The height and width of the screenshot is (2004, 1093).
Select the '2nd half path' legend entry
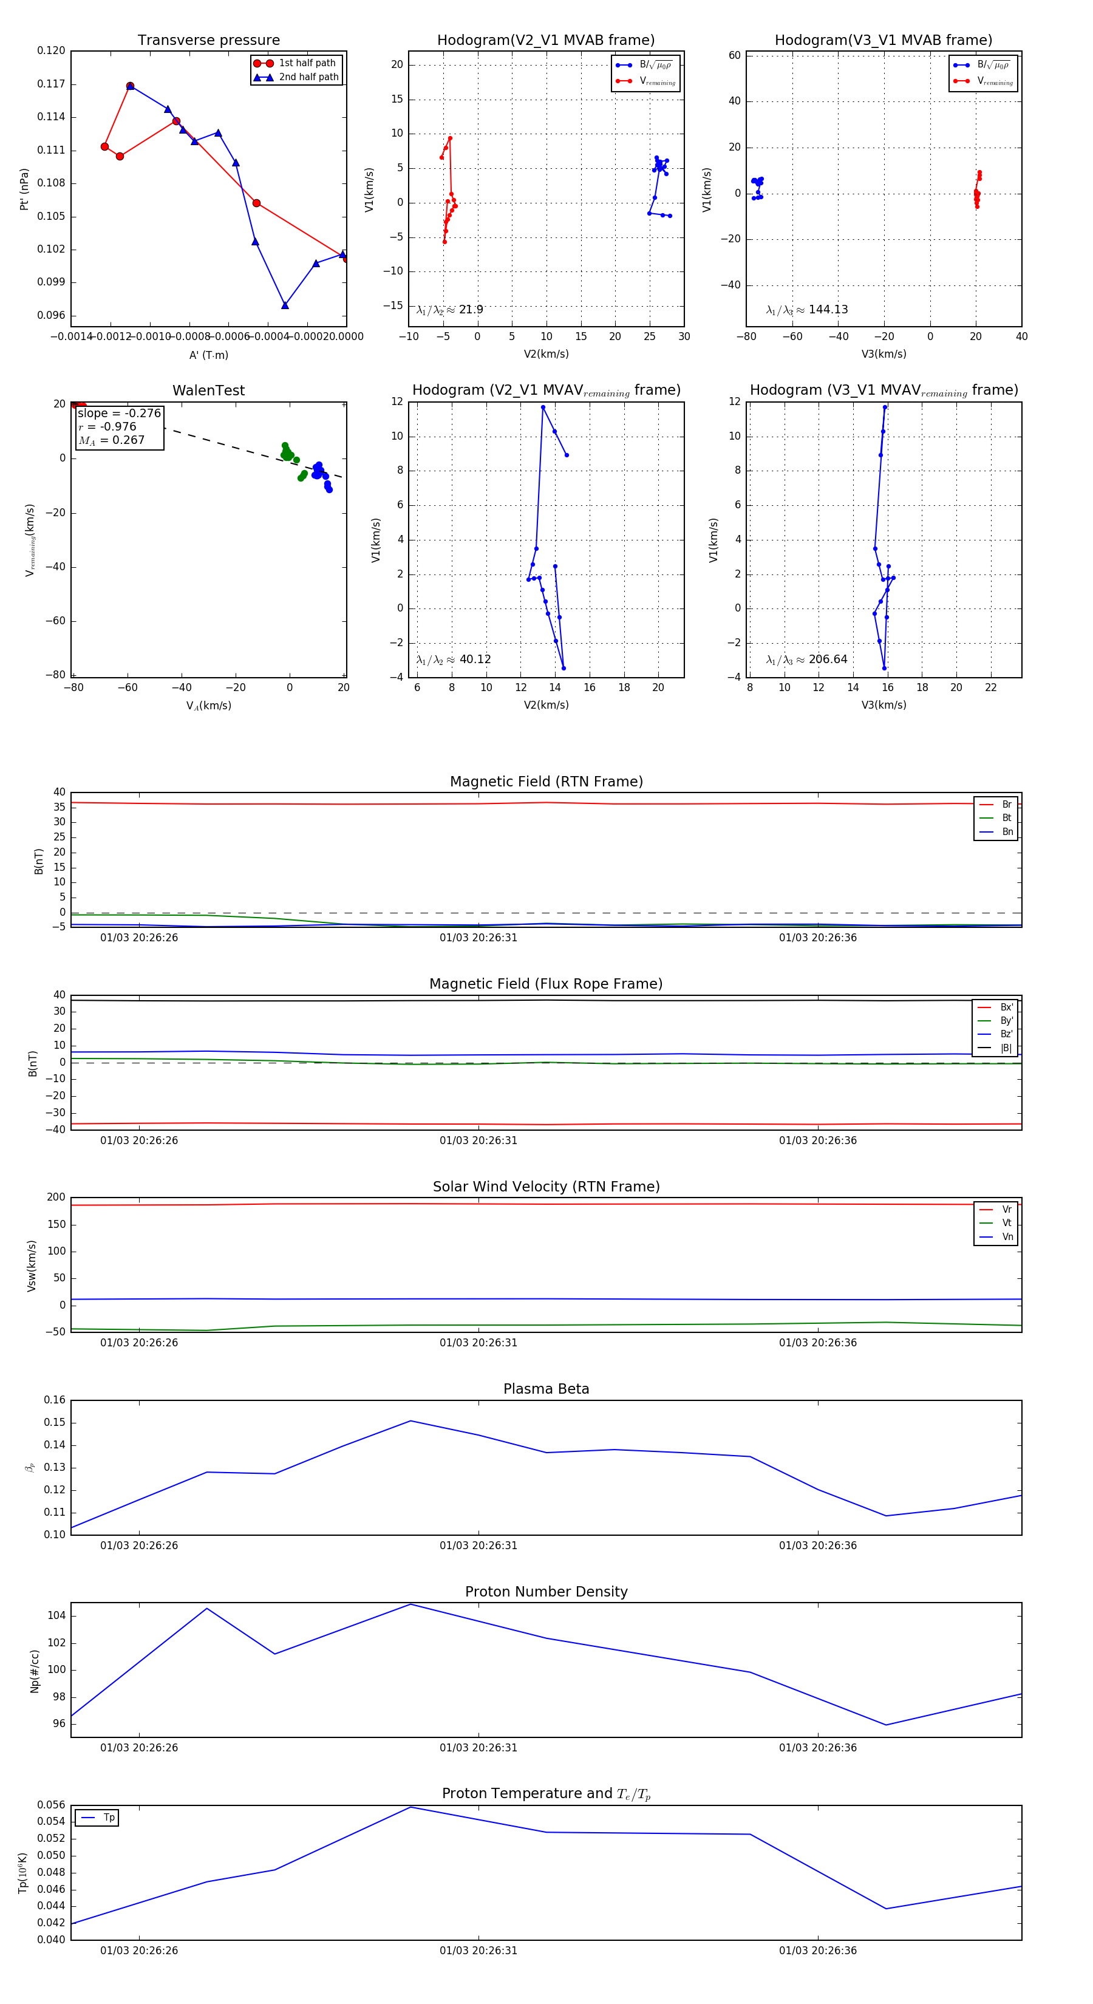(x=296, y=77)
